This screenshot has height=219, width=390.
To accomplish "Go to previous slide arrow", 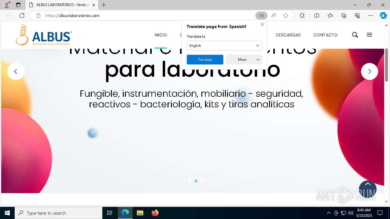I will [x=16, y=71].
